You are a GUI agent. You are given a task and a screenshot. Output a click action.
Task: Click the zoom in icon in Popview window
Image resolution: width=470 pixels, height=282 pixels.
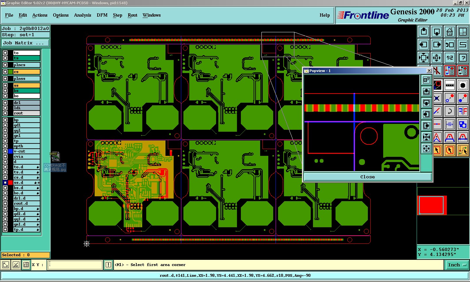pos(426,137)
